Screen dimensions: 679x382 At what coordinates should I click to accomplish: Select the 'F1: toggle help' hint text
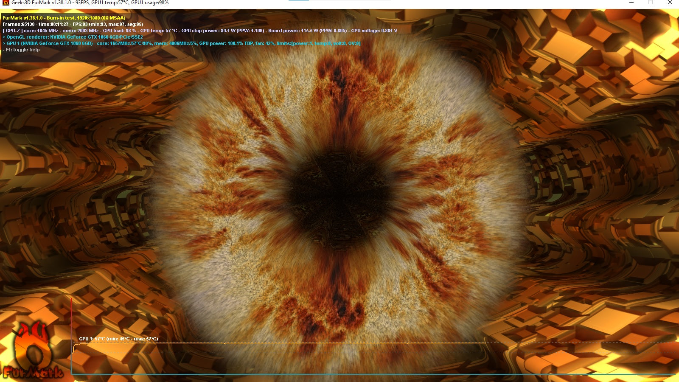tap(21, 50)
